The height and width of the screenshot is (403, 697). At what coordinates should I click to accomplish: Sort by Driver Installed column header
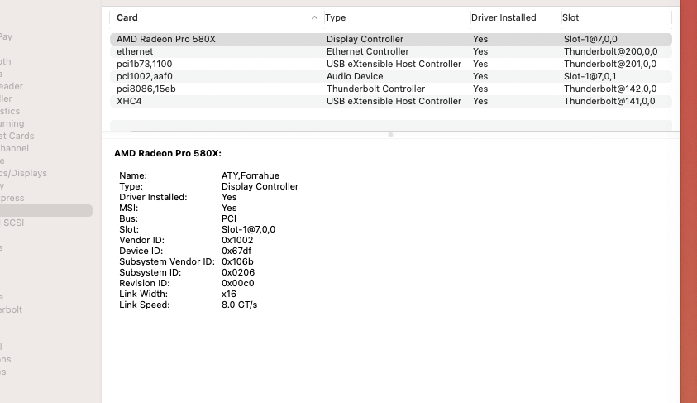click(504, 18)
